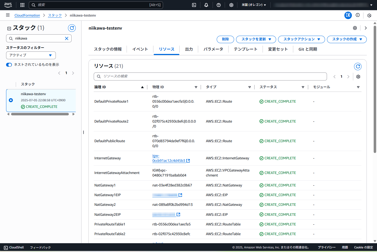Expand the スタックの作成 dropdown
Viewport: 377px width, 252px height.
point(347,39)
